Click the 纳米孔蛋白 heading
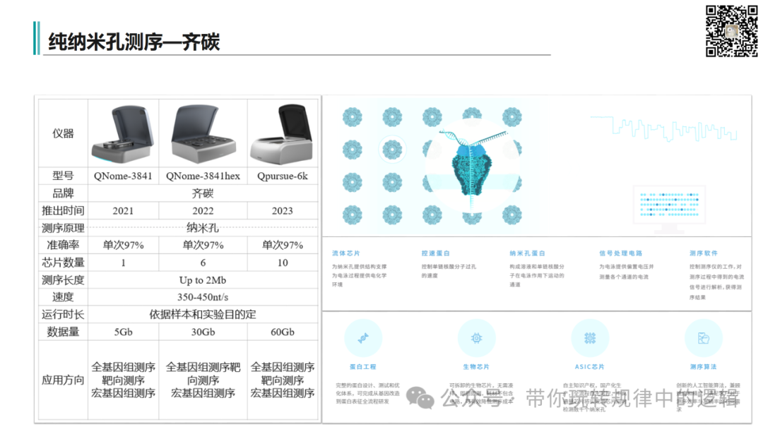Image resolution: width=763 pixels, height=429 pixels. [x=528, y=253]
